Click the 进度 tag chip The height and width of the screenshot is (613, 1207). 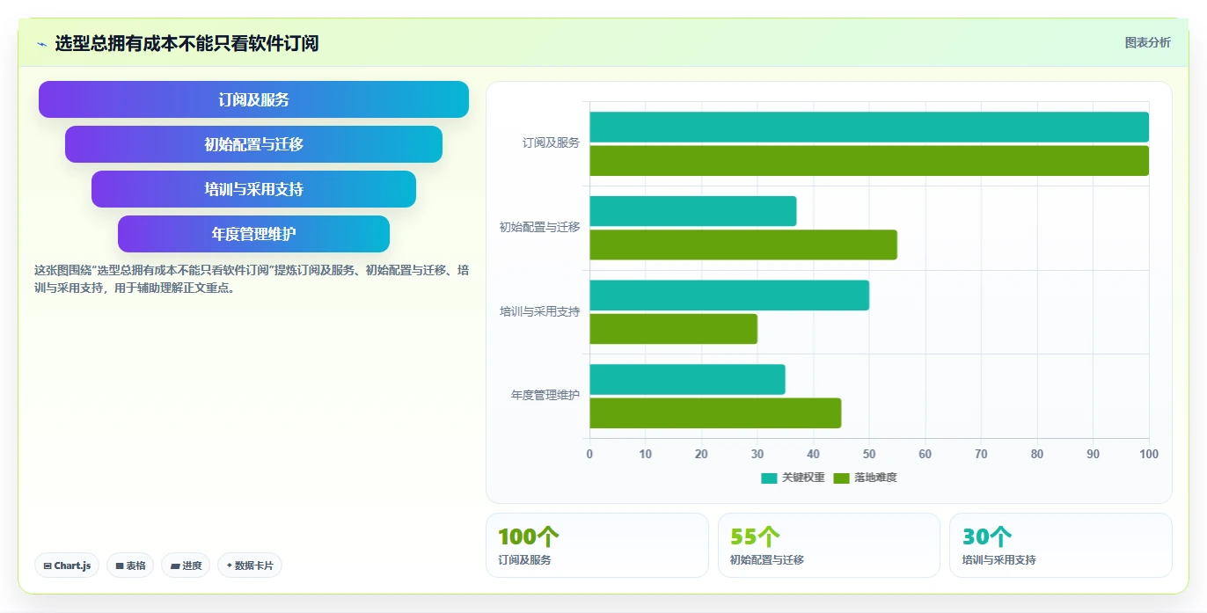click(186, 566)
